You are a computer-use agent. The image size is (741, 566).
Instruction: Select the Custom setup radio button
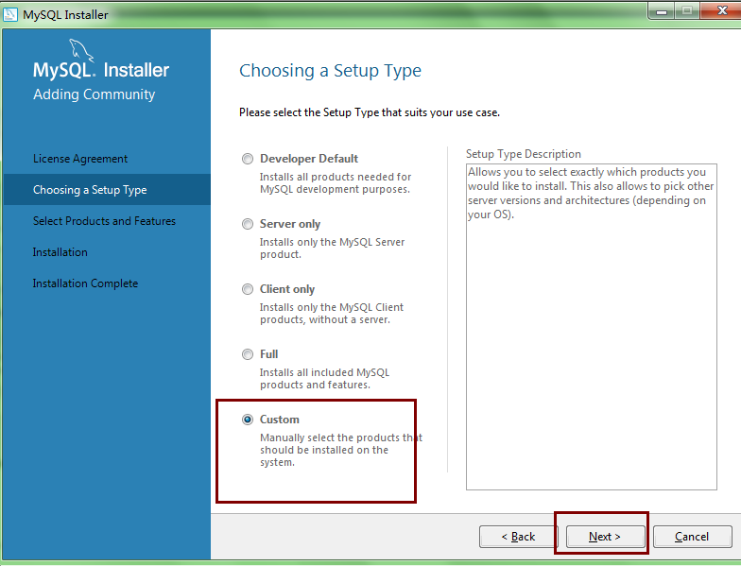click(248, 420)
